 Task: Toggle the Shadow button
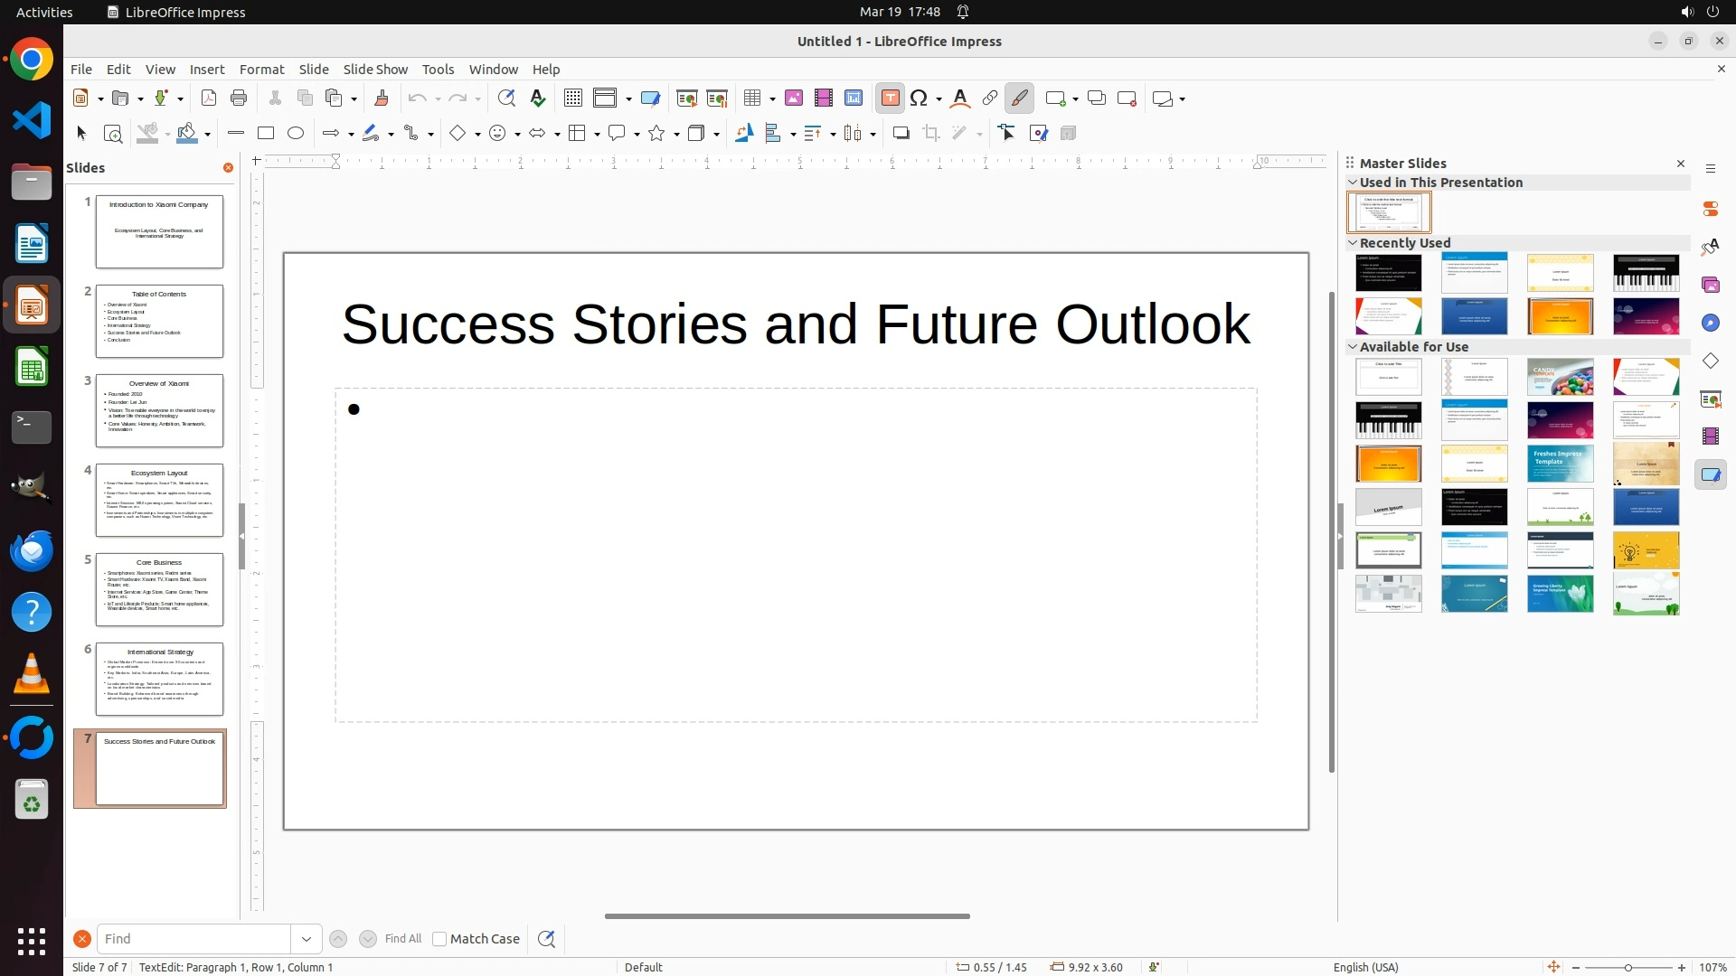click(901, 134)
